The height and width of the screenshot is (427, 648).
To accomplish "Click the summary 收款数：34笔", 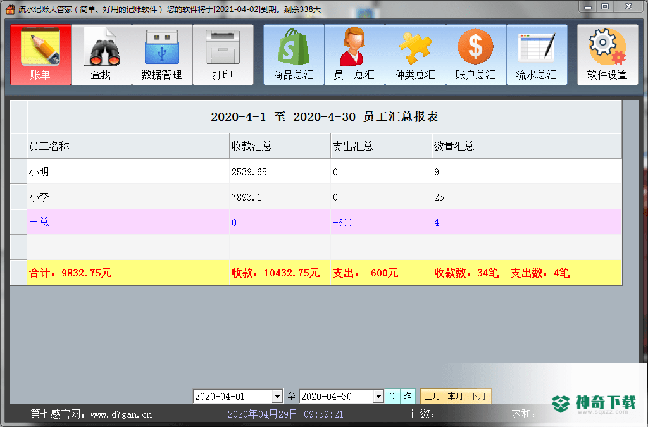I will 466,273.
